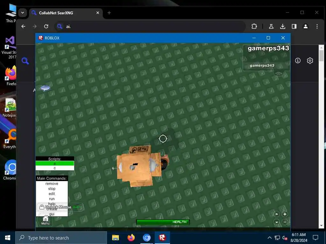Open the Firefox desktop shortcut
Viewport: 326px width, 244px height.
coord(11,76)
